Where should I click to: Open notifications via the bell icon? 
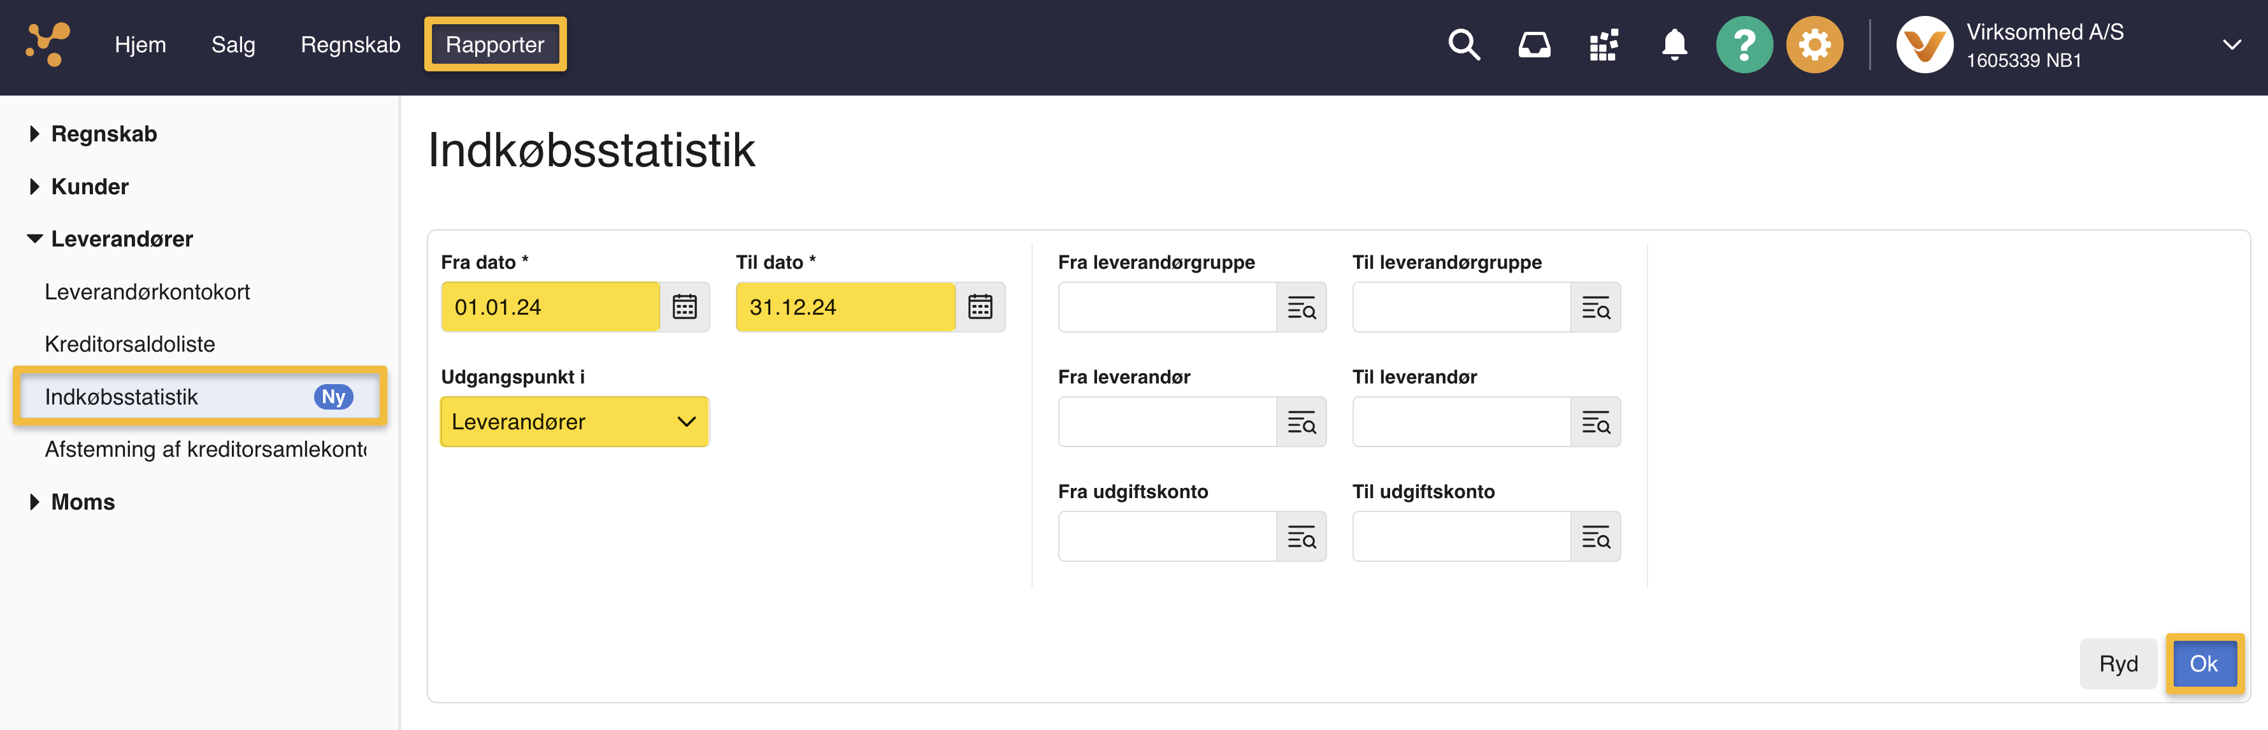pos(1674,44)
